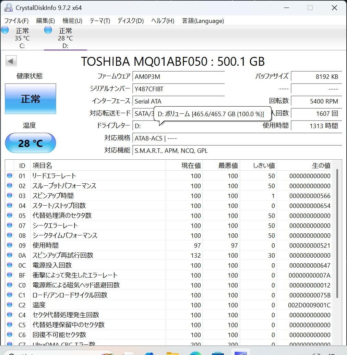Viewport: 347px width, 355px height.
Task: Click the power-on count value 1607 回
Action: click(316, 113)
